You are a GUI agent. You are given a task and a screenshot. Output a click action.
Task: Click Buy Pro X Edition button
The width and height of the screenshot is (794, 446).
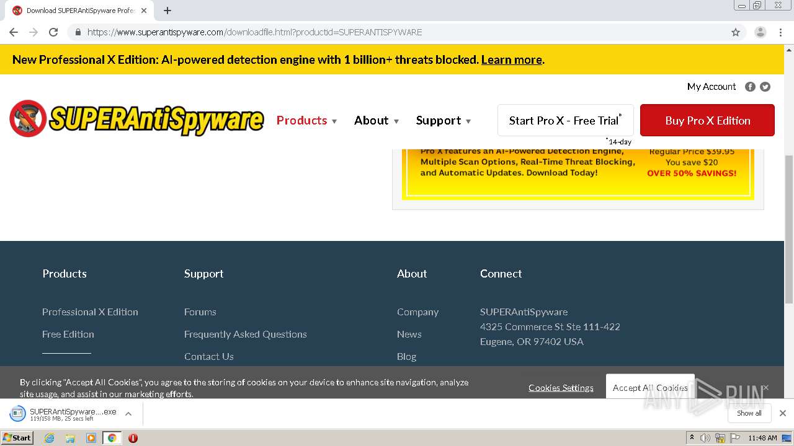tap(707, 120)
